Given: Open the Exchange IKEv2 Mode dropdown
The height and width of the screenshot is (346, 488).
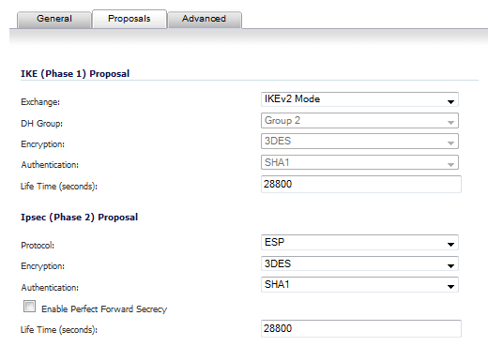Looking at the screenshot, I should (359, 99).
